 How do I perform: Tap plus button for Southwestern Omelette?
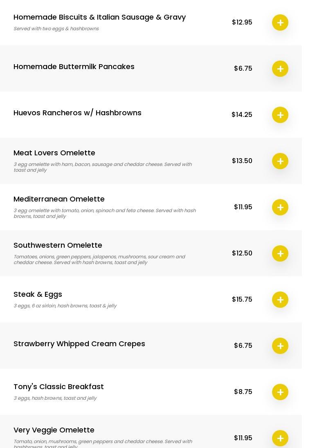[280, 253]
